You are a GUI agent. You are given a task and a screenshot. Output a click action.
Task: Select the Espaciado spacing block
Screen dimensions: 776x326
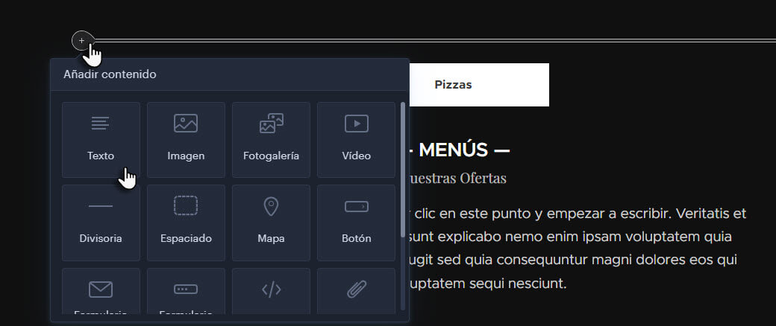pos(186,223)
